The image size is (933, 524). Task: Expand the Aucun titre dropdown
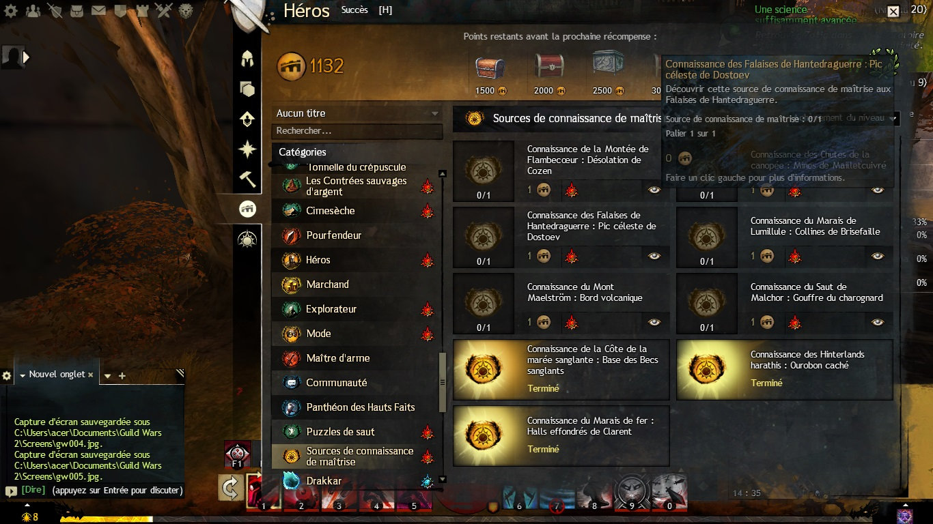(357, 113)
